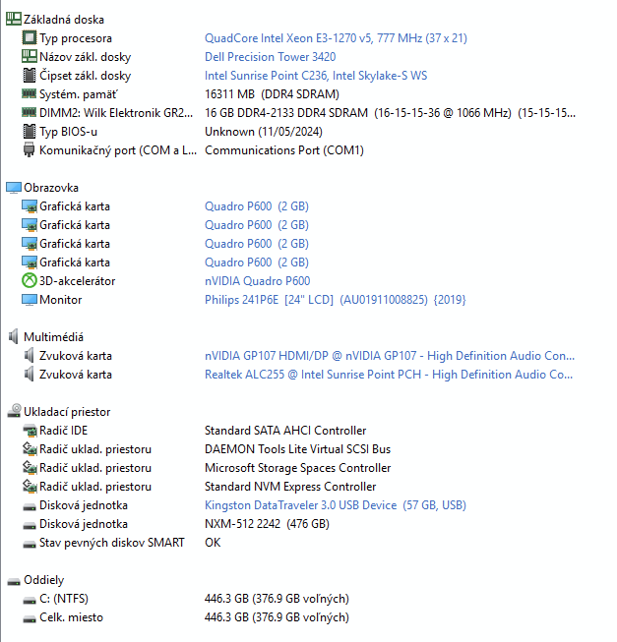Follow the nVIDIA GP107 HDMI/DP audio link
The height and width of the screenshot is (642, 617).
tap(390, 355)
